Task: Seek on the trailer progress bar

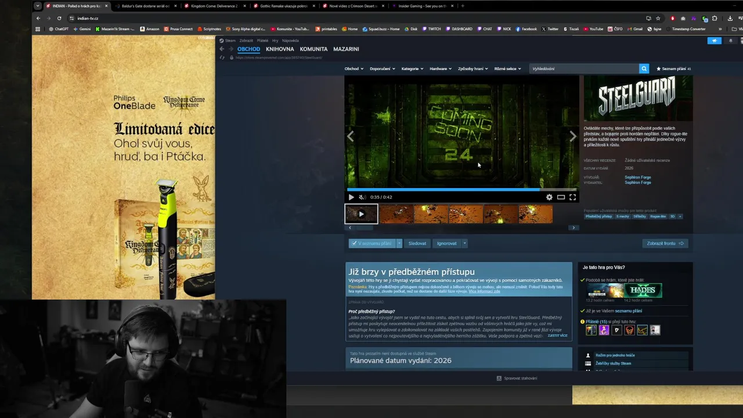Action: tap(461, 189)
